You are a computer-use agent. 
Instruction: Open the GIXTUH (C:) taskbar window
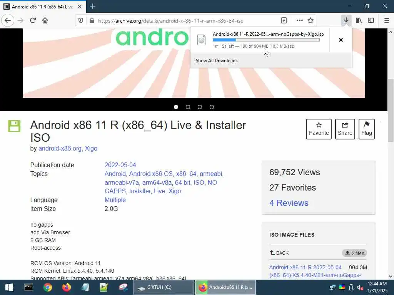click(x=163, y=287)
